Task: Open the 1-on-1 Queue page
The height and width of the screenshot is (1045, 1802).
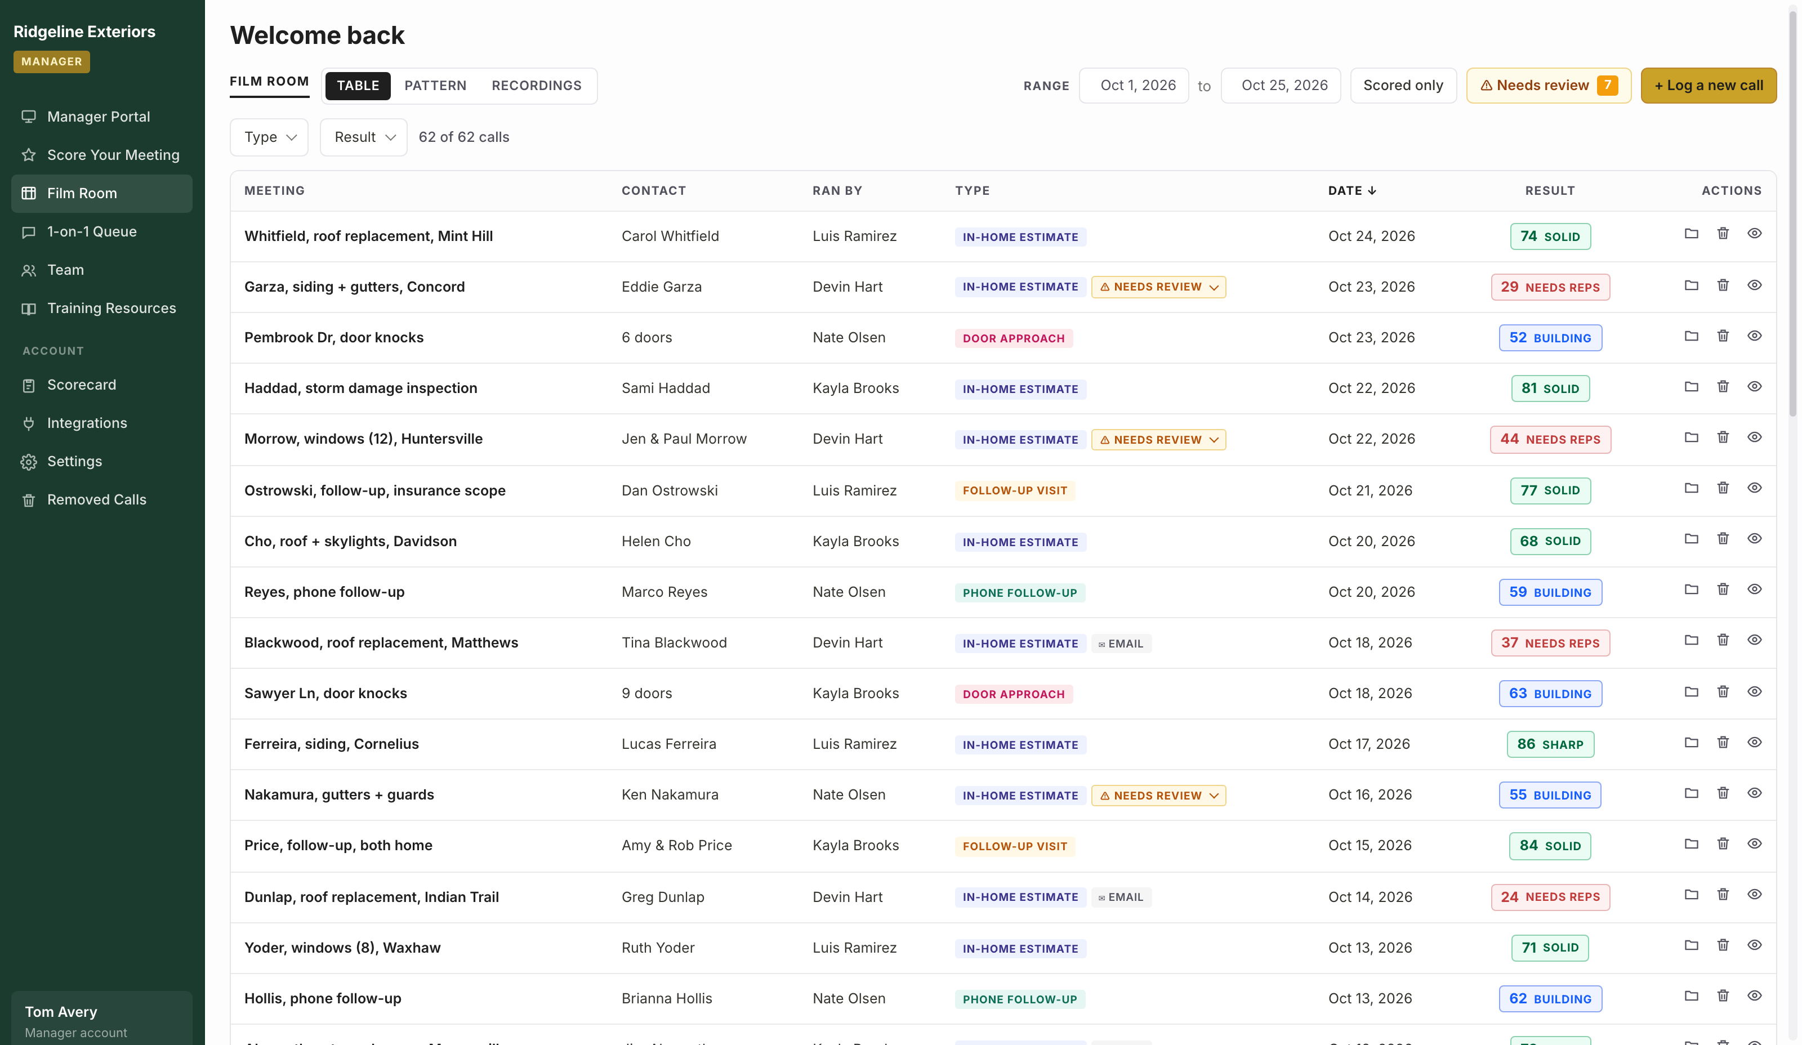Action: pos(101,231)
